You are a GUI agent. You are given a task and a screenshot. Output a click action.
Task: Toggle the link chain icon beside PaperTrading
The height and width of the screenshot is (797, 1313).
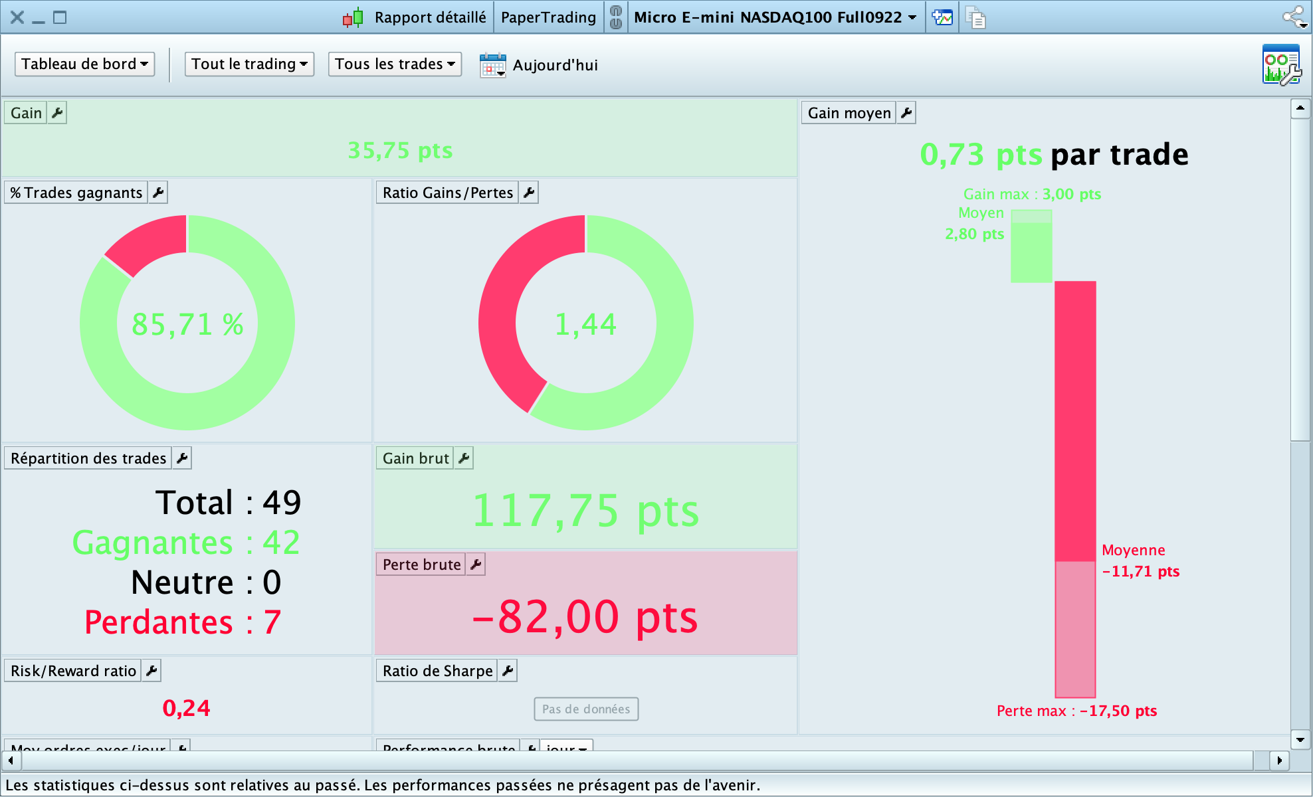(616, 17)
